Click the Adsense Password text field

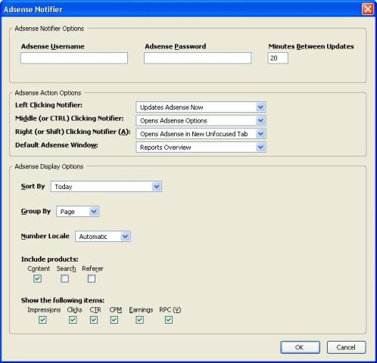[198, 58]
